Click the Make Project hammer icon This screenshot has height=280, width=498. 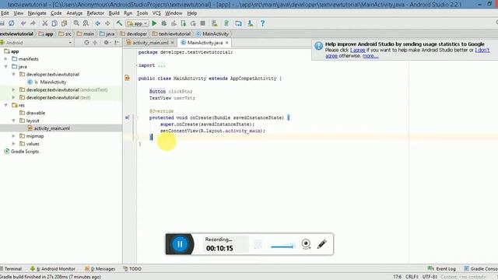click(x=119, y=23)
